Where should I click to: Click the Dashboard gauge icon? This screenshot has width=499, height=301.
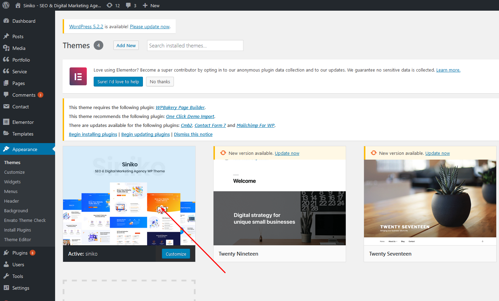coord(6,21)
